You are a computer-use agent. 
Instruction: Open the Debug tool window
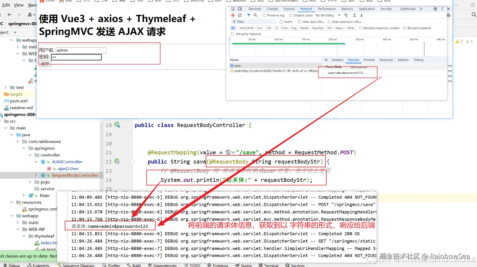12,265
